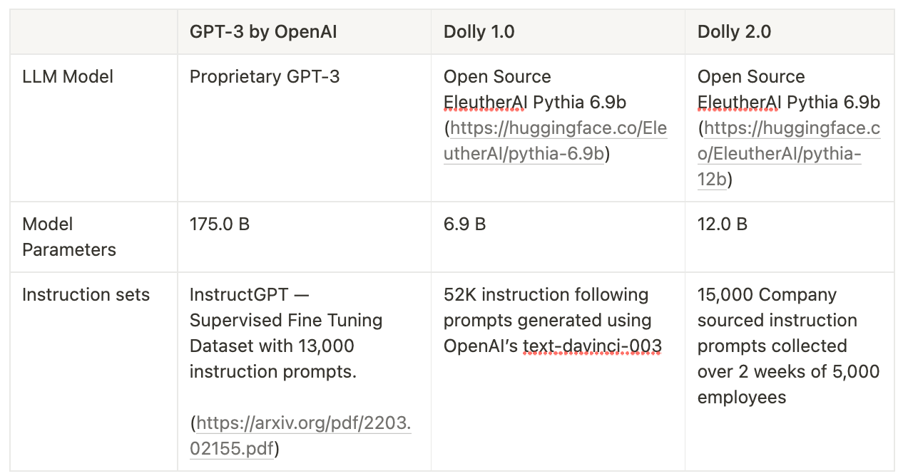This screenshot has width=903, height=476.
Task: Select the Model Parameters row label cell
Action: click(x=94, y=237)
